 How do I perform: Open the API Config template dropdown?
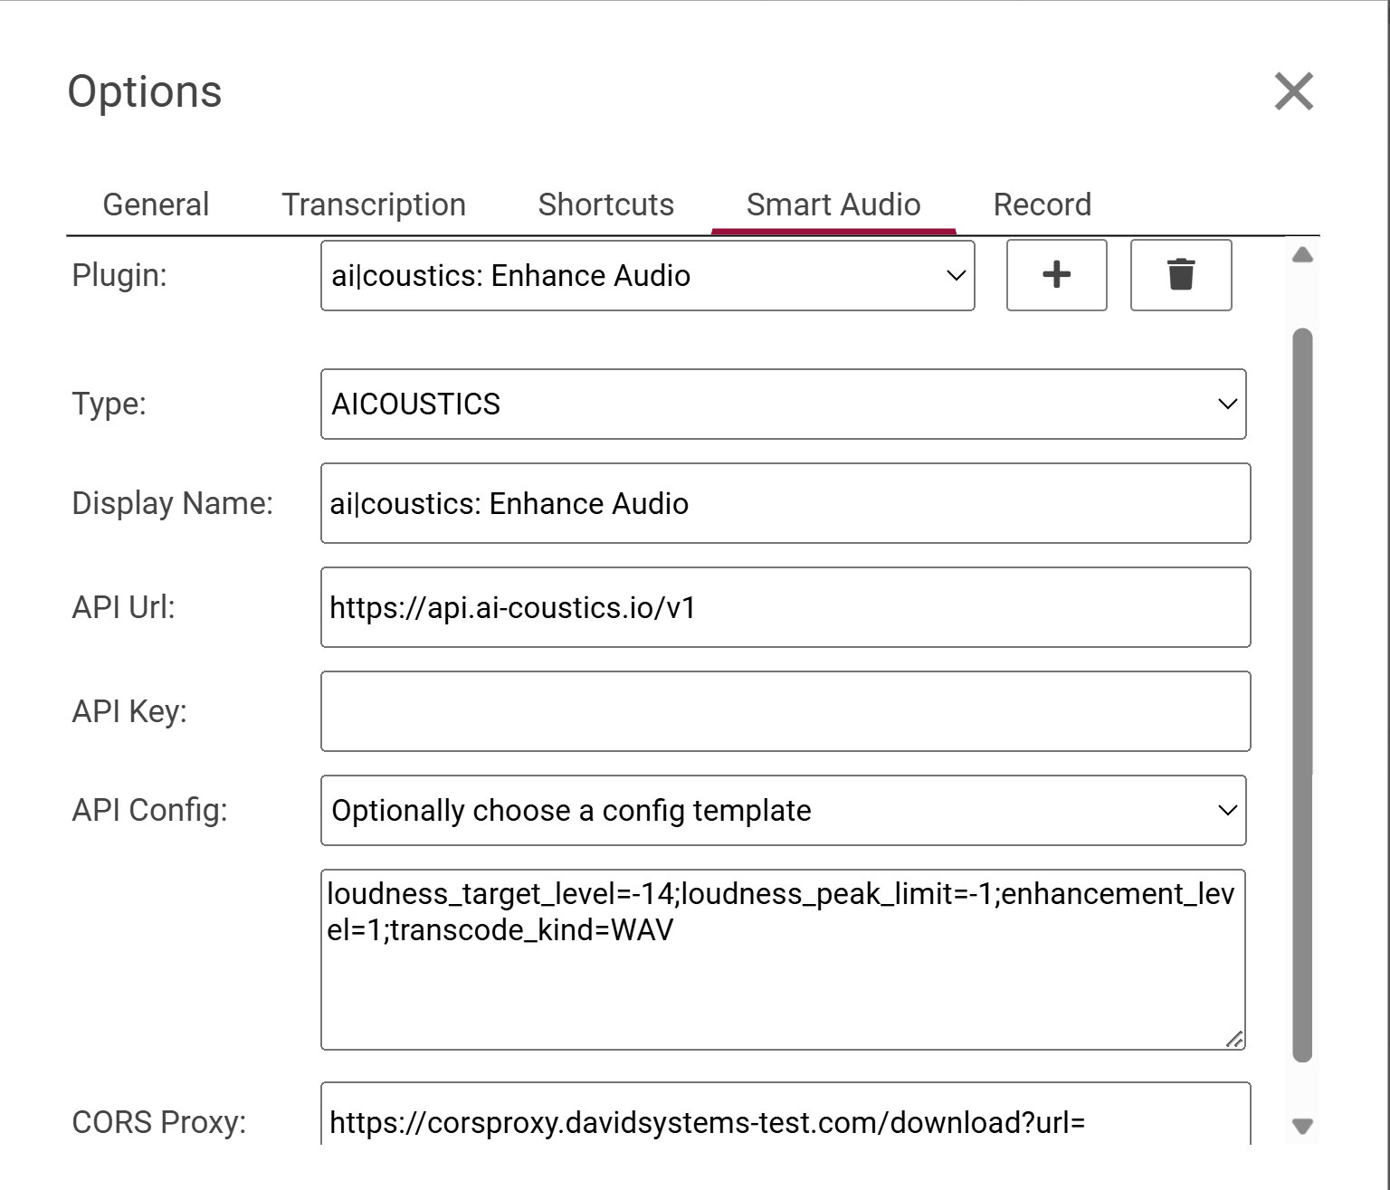click(x=783, y=810)
